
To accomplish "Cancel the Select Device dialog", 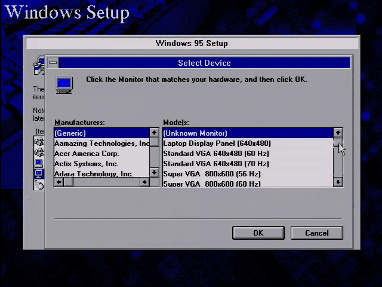I will [x=317, y=233].
